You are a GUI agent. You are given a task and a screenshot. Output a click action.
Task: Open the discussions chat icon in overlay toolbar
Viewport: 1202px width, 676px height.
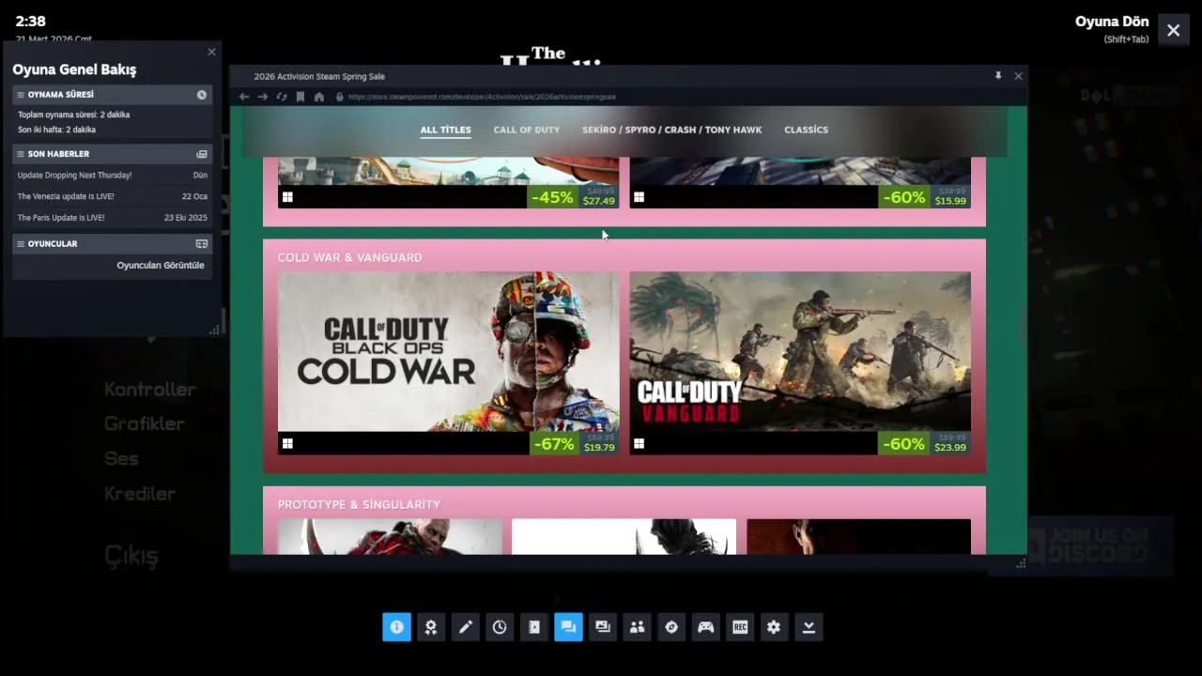(568, 627)
